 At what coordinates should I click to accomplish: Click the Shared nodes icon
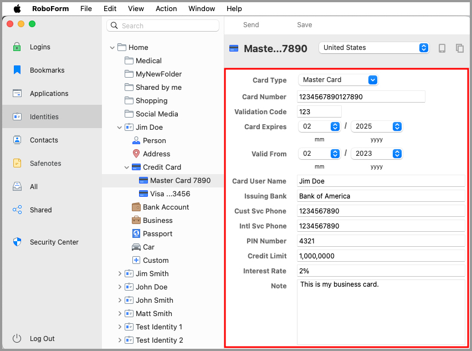tap(17, 210)
